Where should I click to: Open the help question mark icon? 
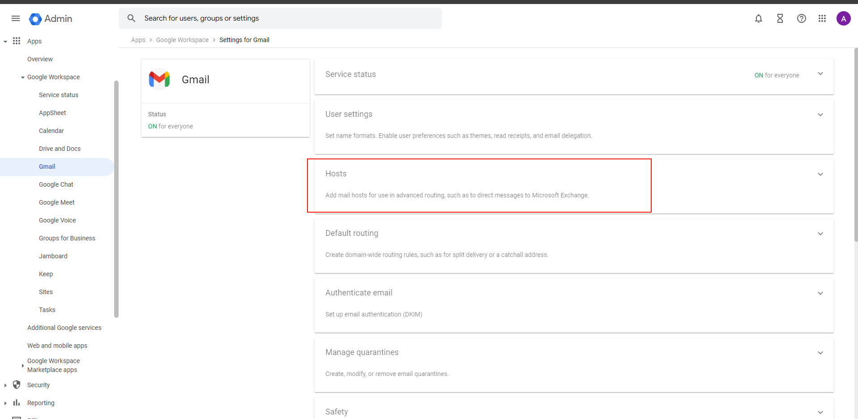click(x=801, y=18)
